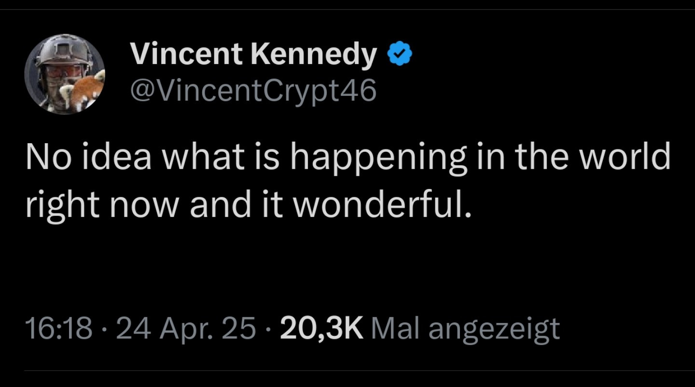Screen dimensions: 695x387
Task: Click the 16:18 post time
Action: [x=58, y=329]
